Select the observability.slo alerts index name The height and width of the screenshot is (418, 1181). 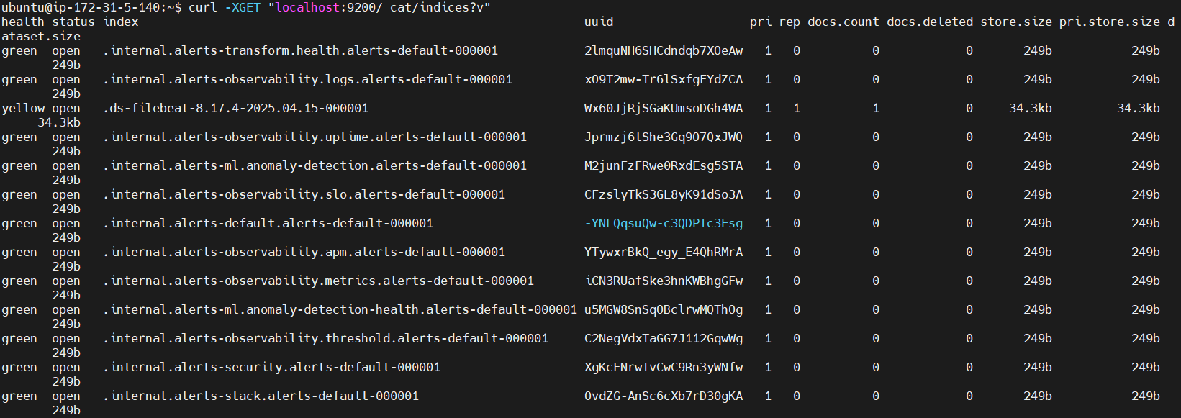(304, 194)
